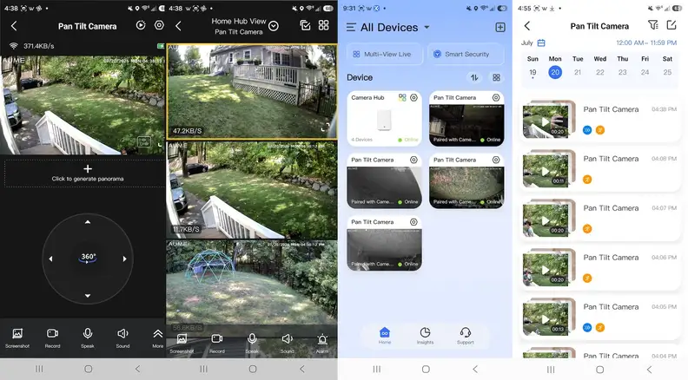Play the 04:07 PM recording
The height and width of the screenshot is (380, 688).
click(x=546, y=220)
